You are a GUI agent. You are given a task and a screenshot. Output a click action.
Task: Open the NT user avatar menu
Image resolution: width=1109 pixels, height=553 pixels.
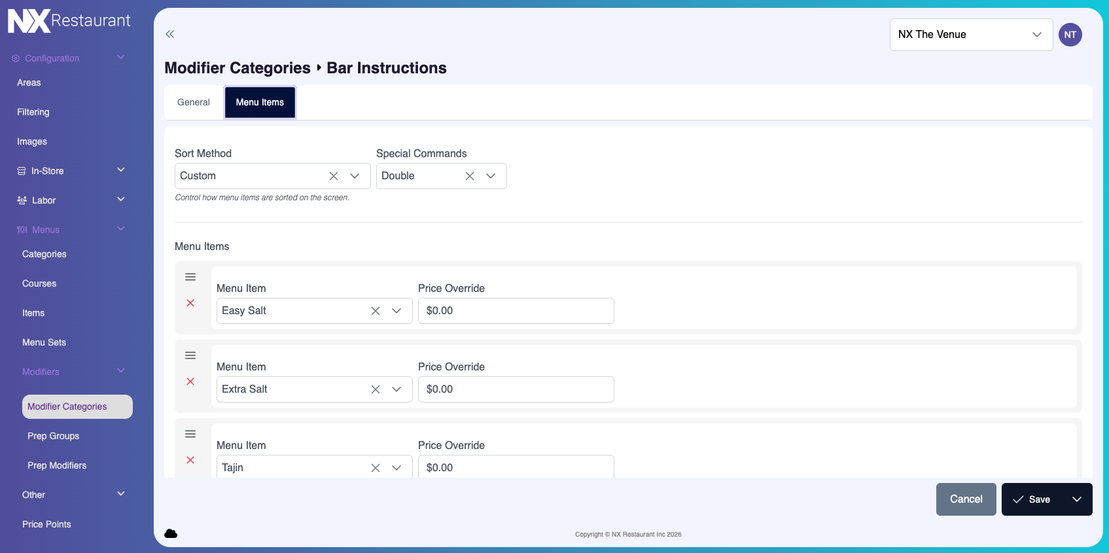[x=1070, y=35]
